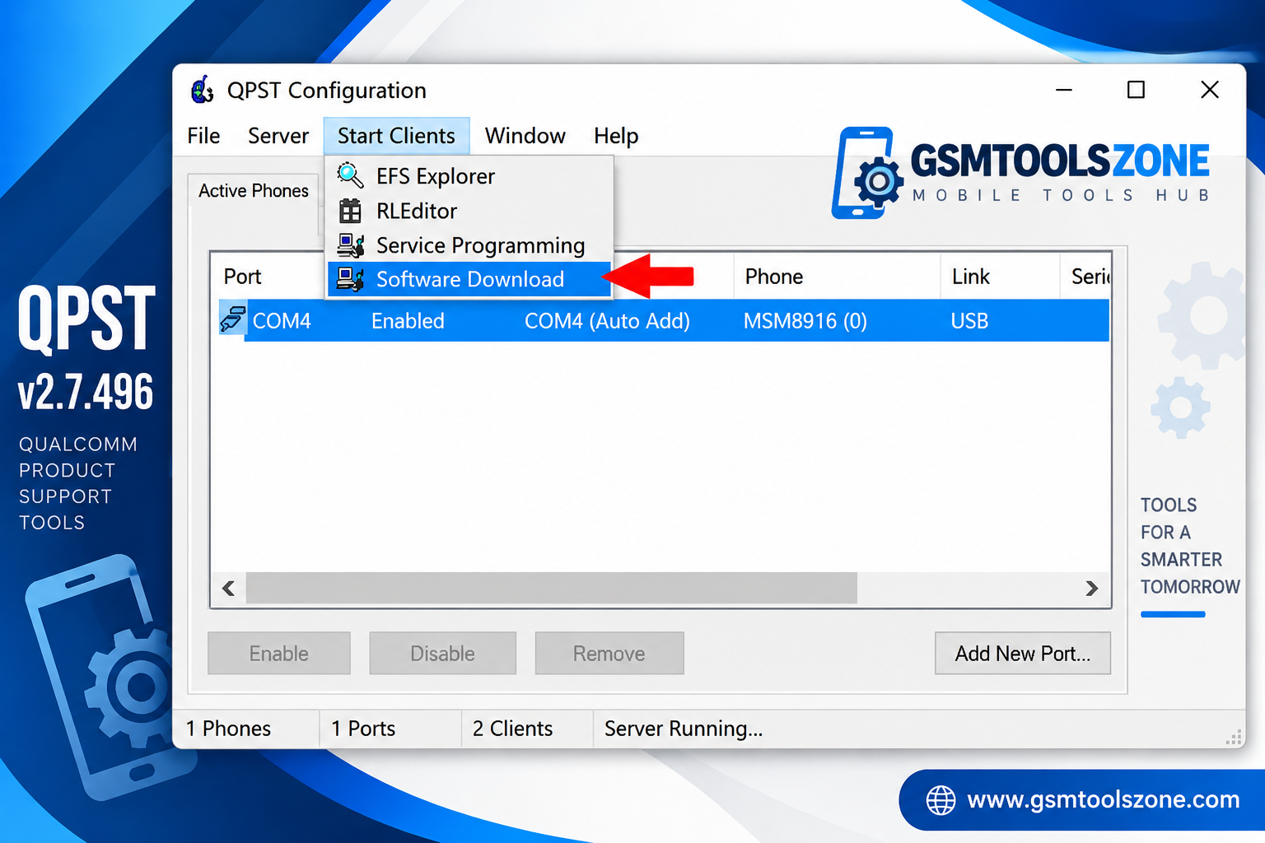Click the COM4 port connector icon
The width and height of the screenshot is (1265, 843).
coord(233,319)
